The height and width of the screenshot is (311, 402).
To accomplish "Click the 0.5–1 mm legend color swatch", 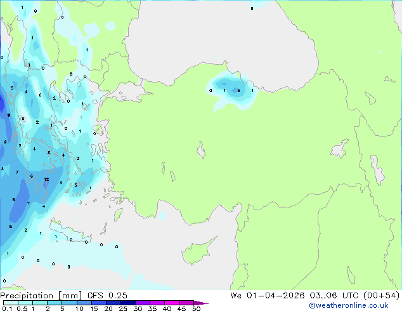I will click(25, 303).
